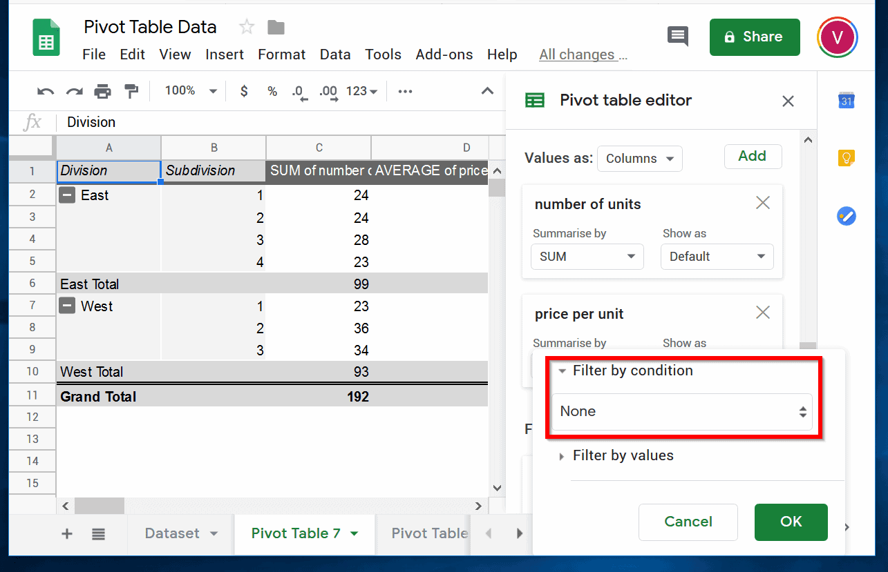Image resolution: width=888 pixels, height=572 pixels.
Task: Format selection as currency
Action: [243, 90]
